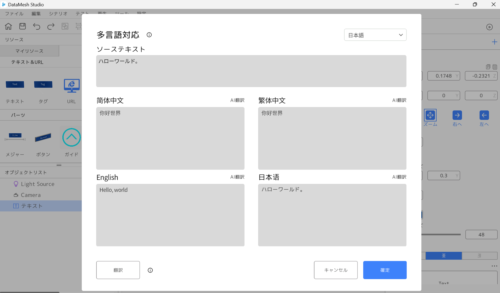Click inside the ソーステキスト text area
This screenshot has width=500, height=293.
(251, 71)
